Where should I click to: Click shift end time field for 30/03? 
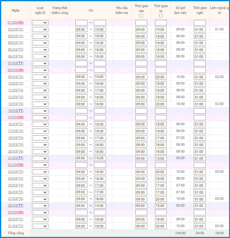click(x=100, y=219)
